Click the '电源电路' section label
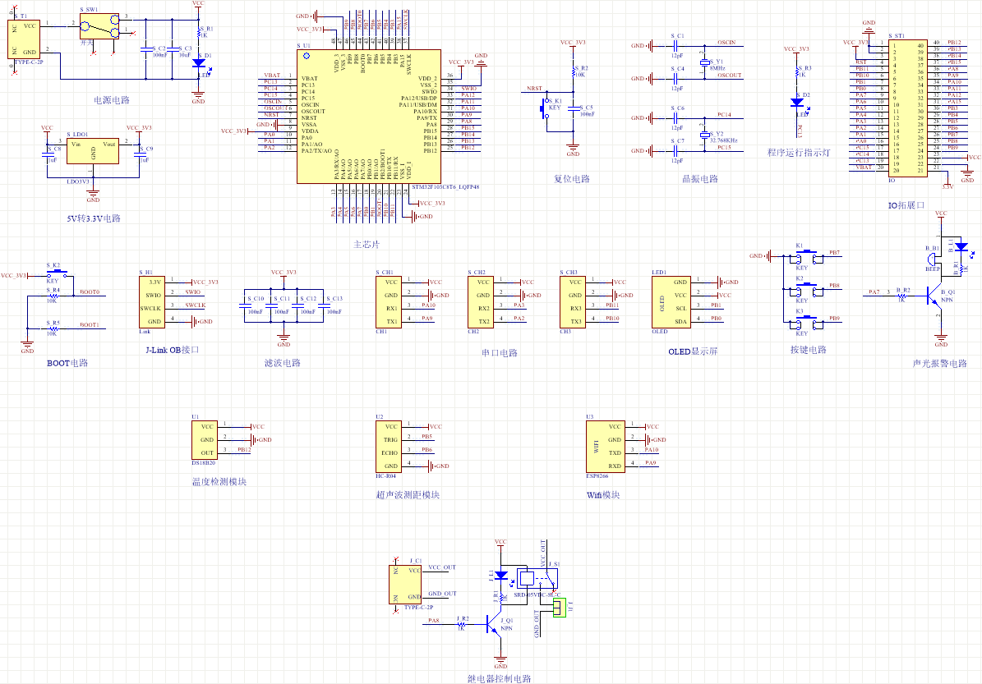The height and width of the screenshot is (684, 982). 112,100
